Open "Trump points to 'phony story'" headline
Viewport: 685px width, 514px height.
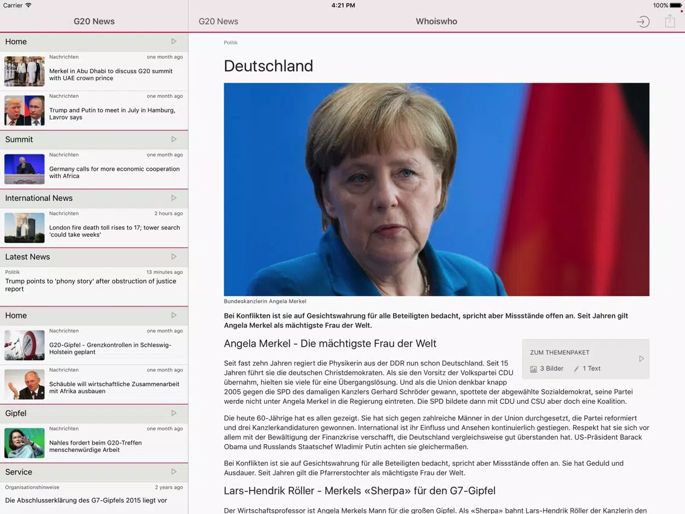pyautogui.click(x=91, y=285)
